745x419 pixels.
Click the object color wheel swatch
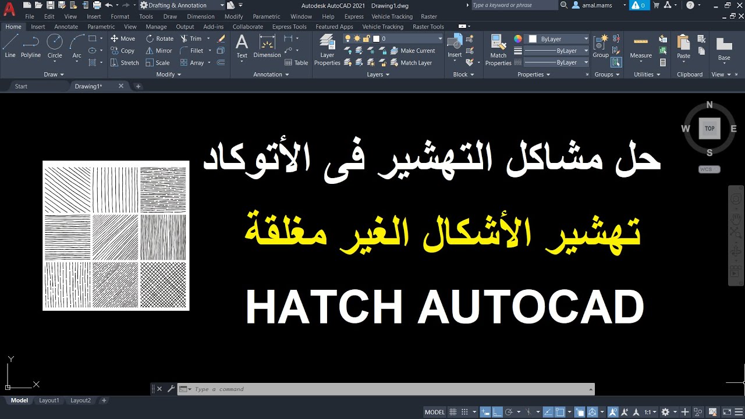pos(518,38)
